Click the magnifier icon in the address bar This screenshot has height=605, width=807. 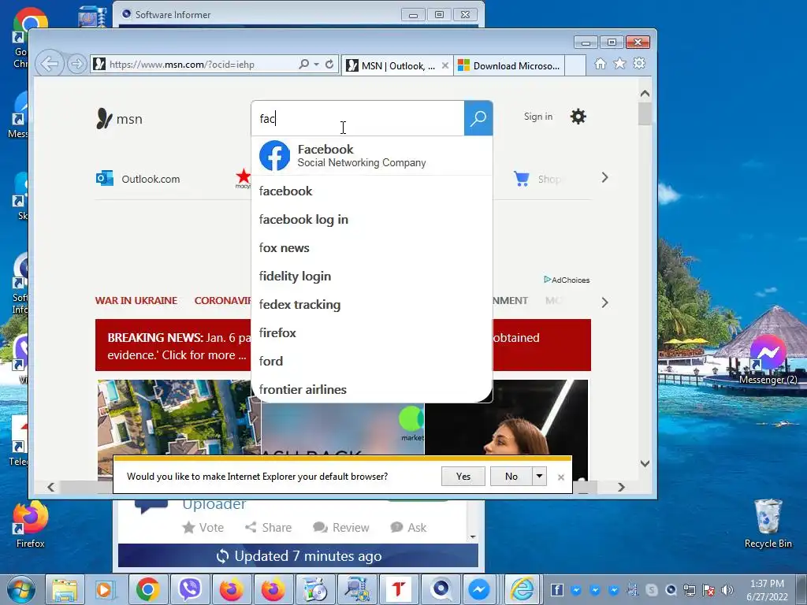pyautogui.click(x=304, y=65)
